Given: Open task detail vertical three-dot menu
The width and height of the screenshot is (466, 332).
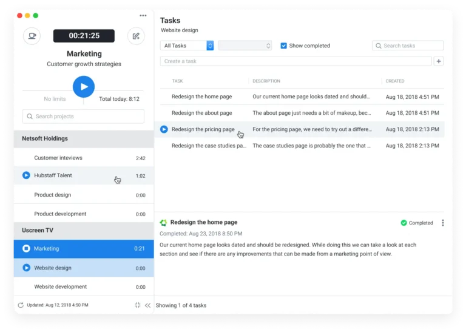Looking at the screenshot, I should click(443, 223).
